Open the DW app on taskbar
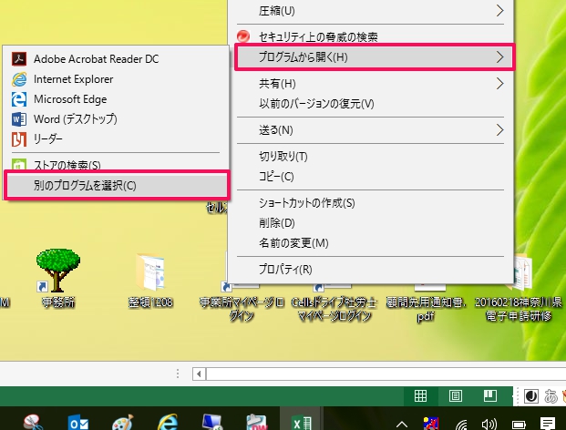The image size is (566, 430). tap(257, 423)
